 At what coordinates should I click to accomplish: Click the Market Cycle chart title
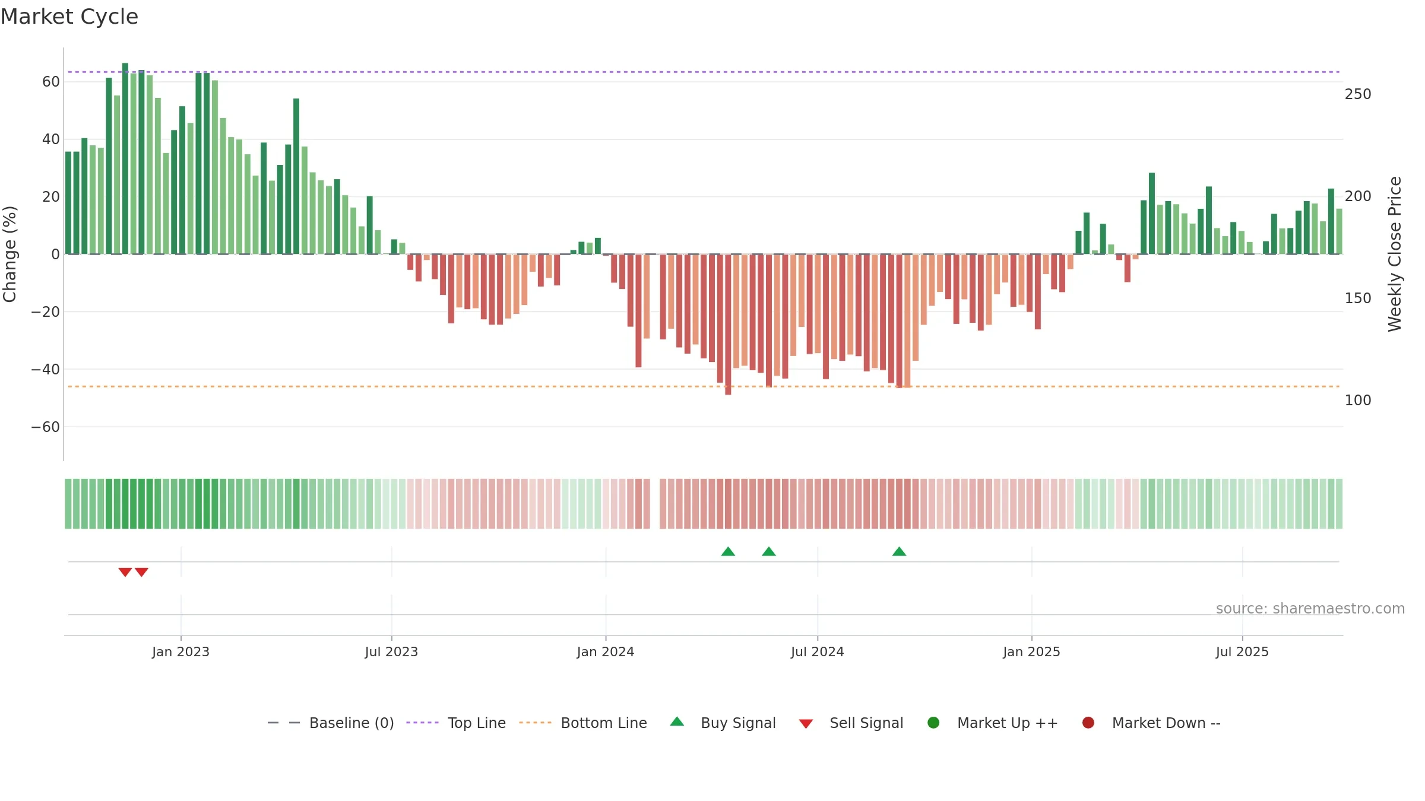[x=69, y=16]
